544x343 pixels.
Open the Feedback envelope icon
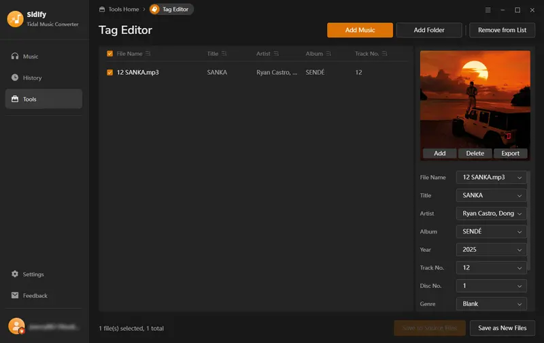pyautogui.click(x=14, y=295)
